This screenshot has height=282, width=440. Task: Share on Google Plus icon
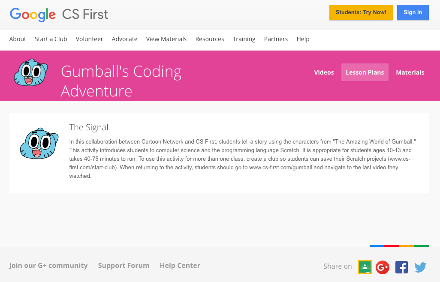[x=383, y=267]
